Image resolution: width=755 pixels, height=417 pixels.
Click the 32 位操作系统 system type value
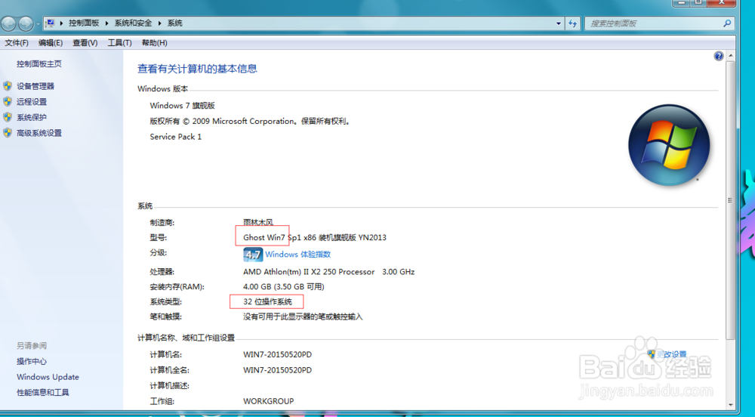click(267, 302)
